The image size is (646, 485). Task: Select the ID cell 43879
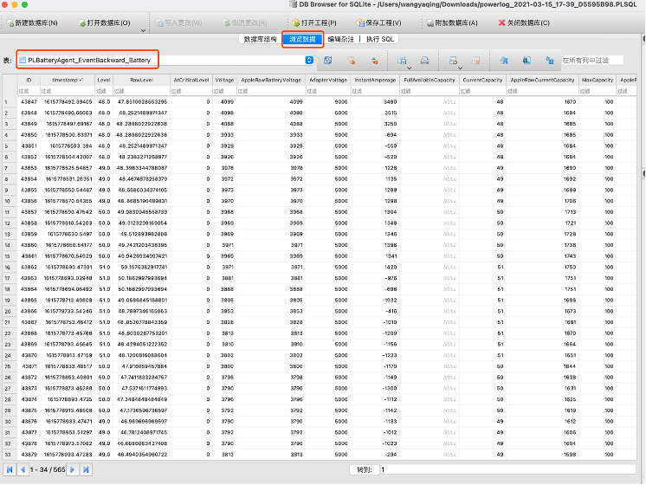[x=29, y=454]
